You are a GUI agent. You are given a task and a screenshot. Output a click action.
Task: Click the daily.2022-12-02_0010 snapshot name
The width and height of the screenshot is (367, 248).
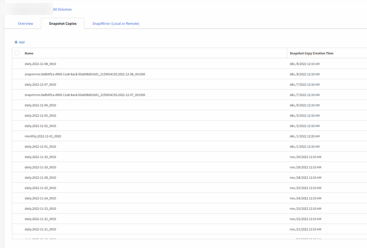click(x=40, y=126)
